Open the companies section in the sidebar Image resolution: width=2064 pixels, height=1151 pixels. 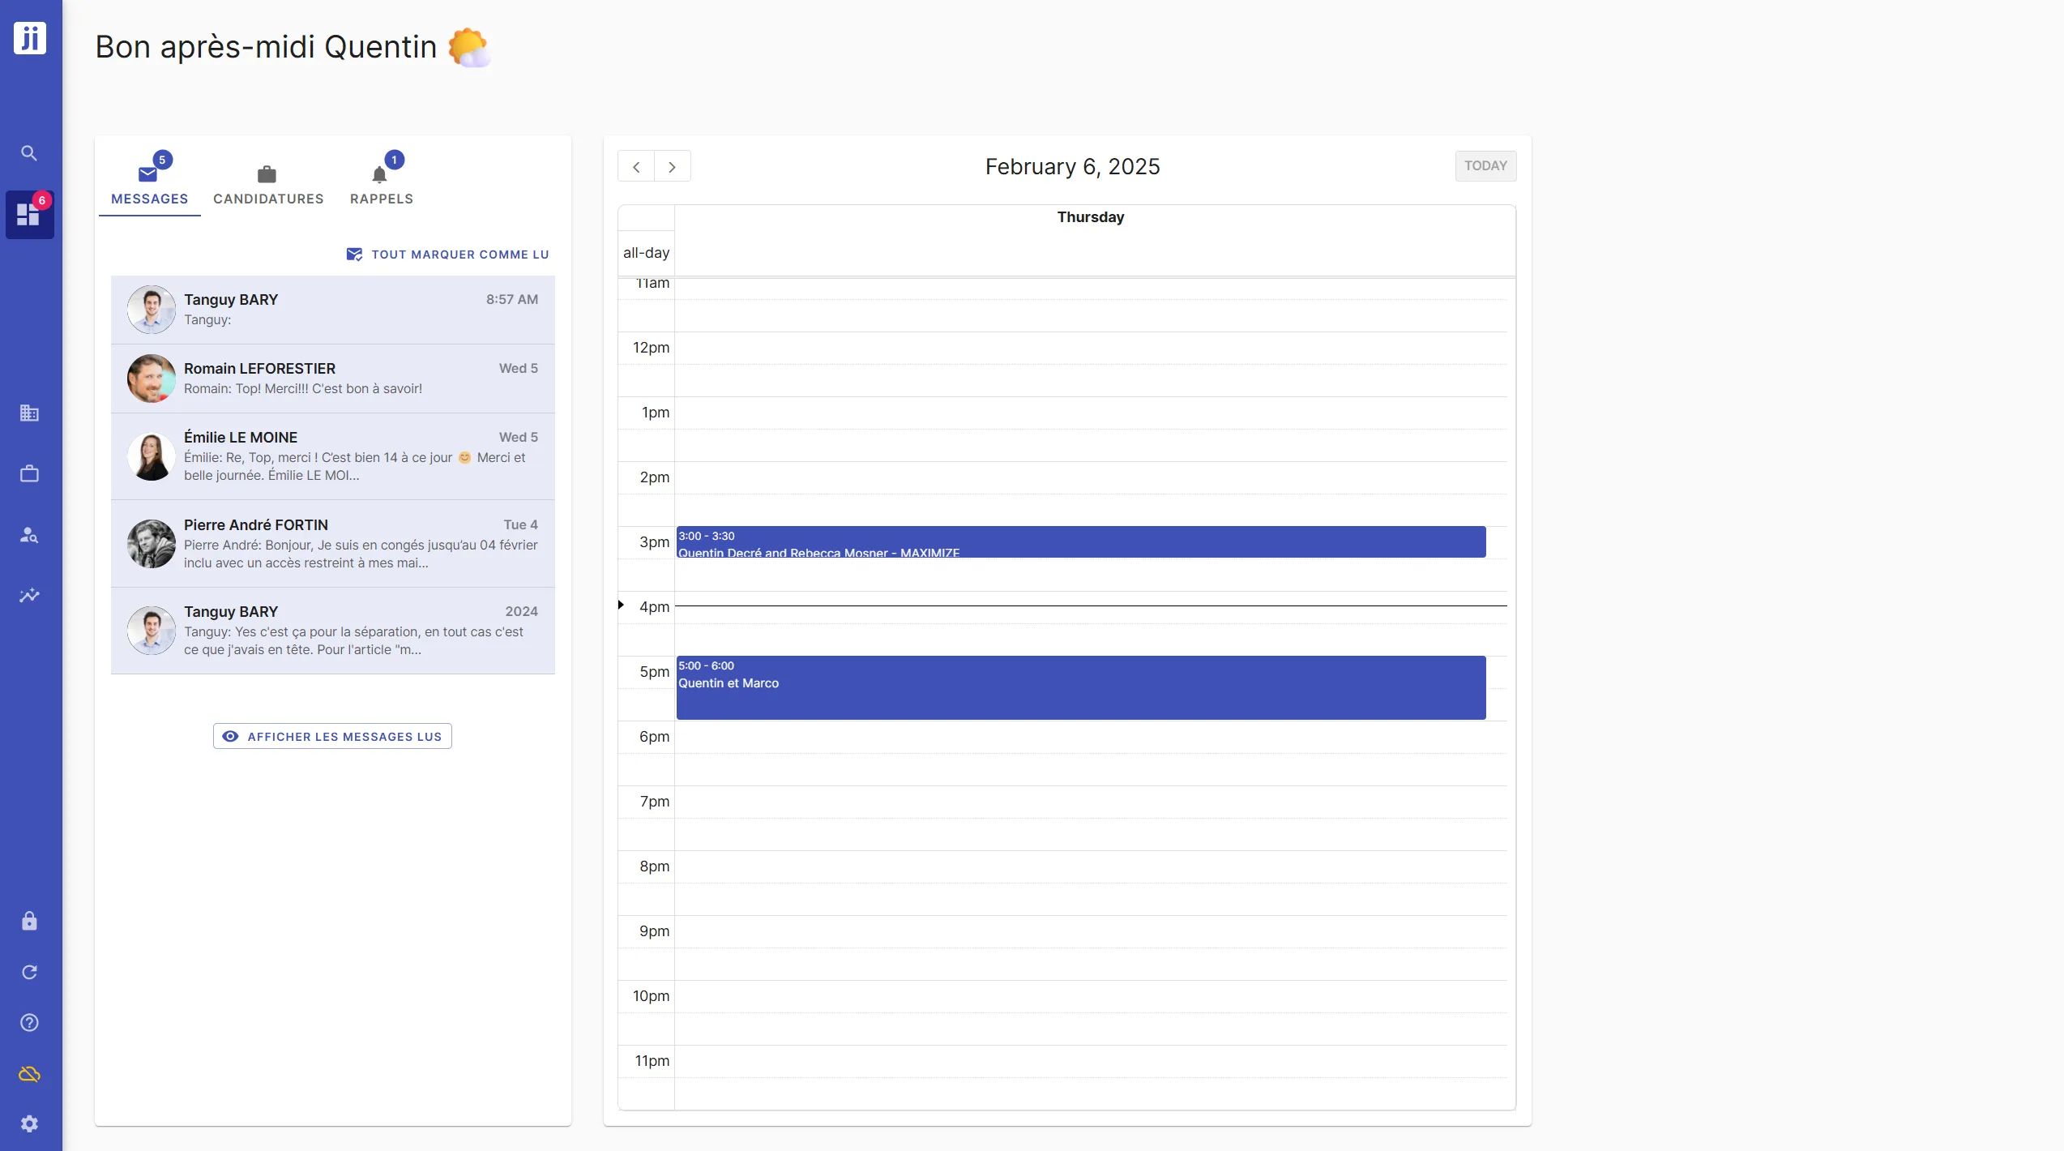(x=29, y=413)
